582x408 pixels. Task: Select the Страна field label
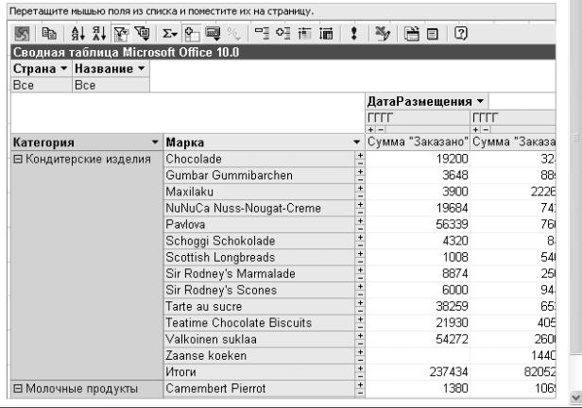[35, 69]
